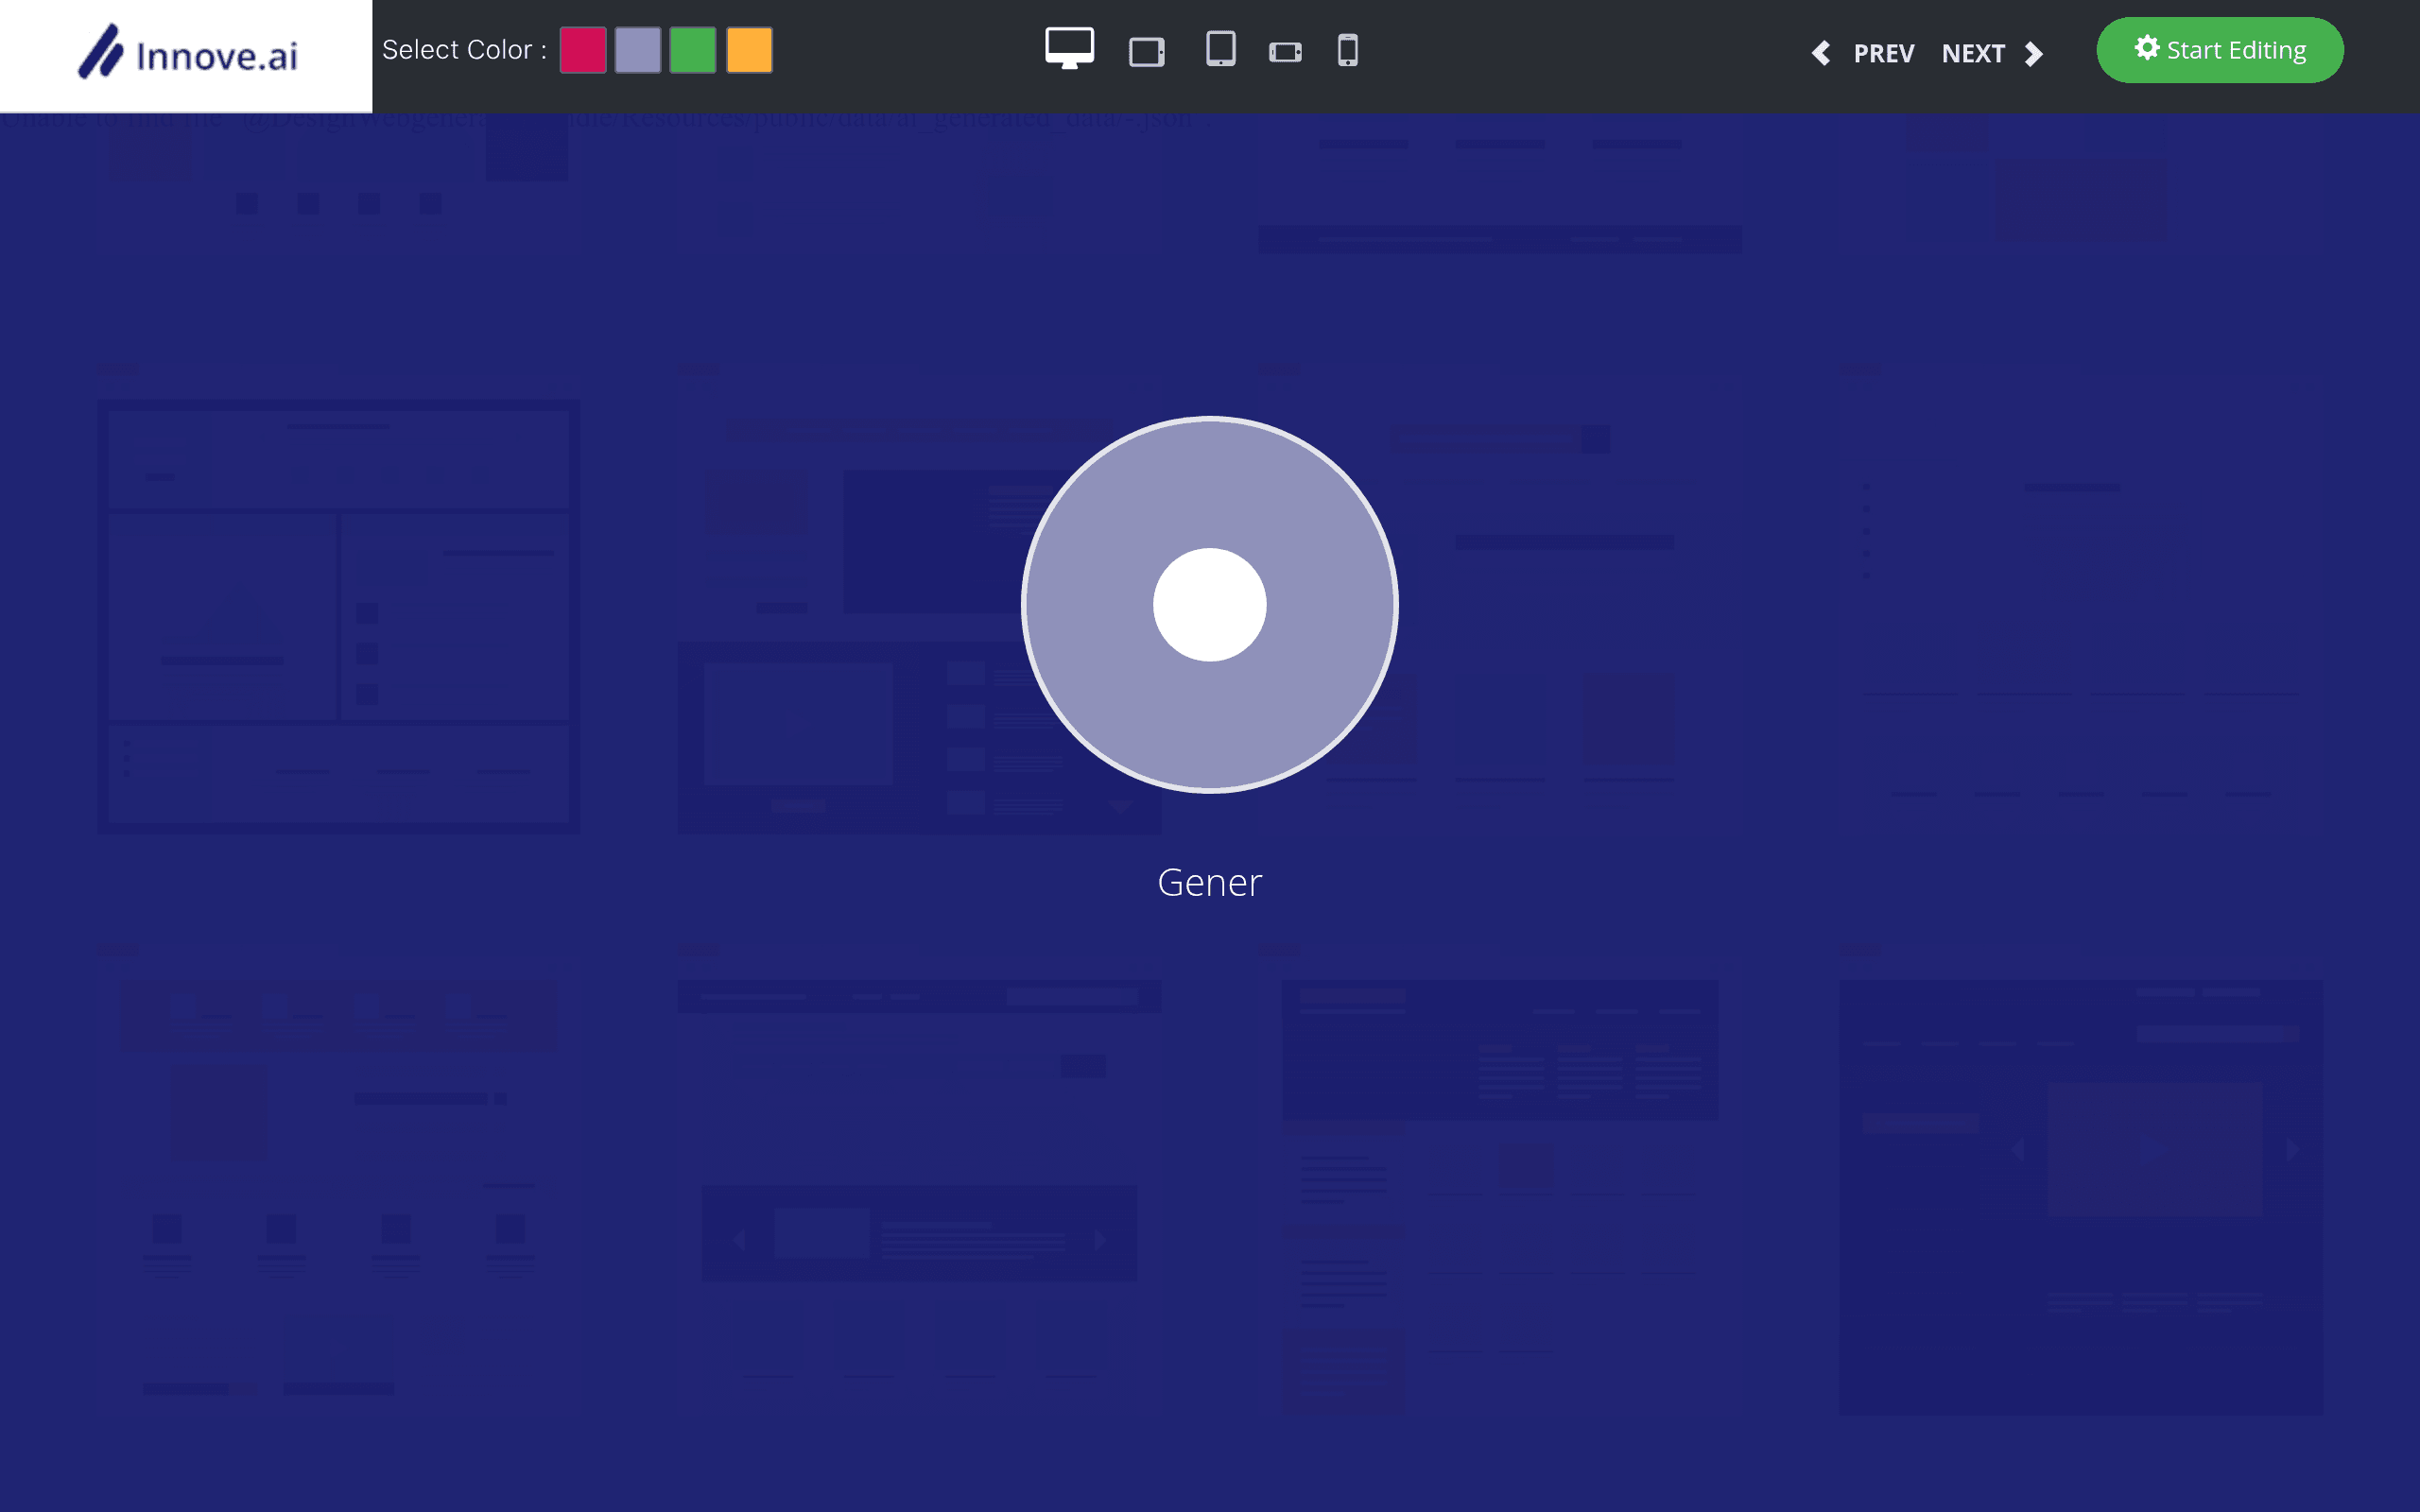Choose portrait mobile phone preview icon
The image size is (2420, 1512).
coord(1348,50)
